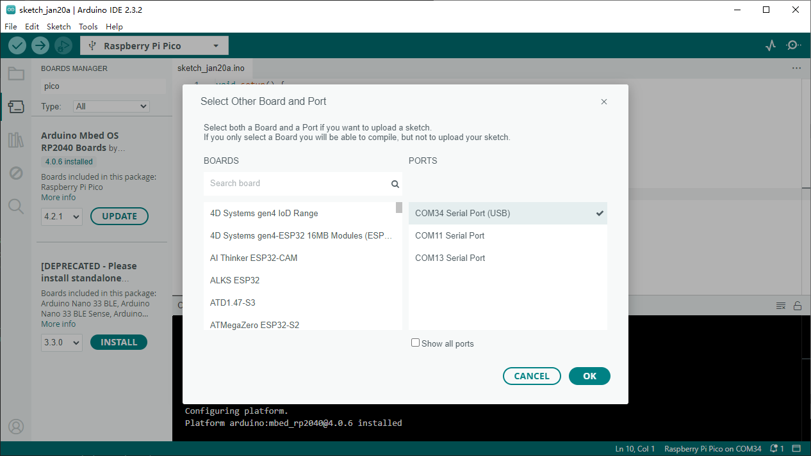811x456 pixels.
Task: Select COM34 Serial Port (USB)
Action: tap(508, 214)
